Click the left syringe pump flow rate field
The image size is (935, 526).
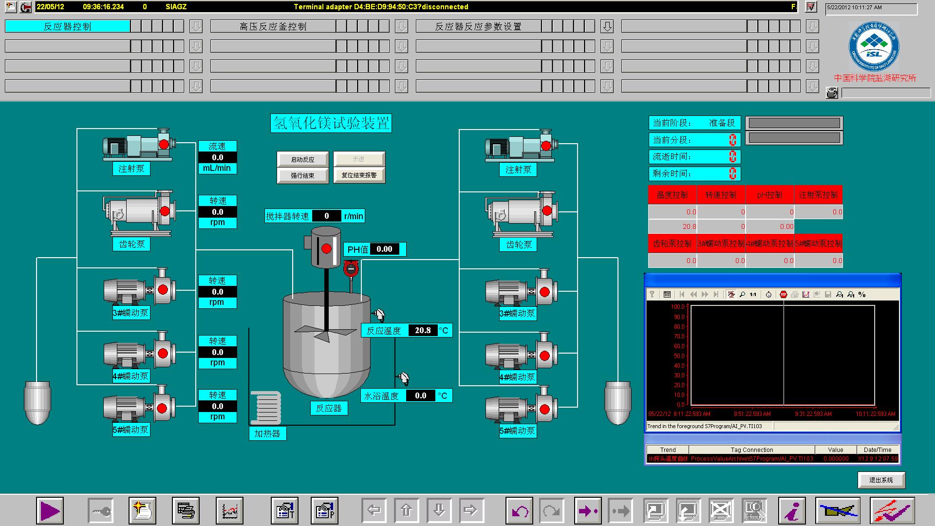[x=217, y=158]
